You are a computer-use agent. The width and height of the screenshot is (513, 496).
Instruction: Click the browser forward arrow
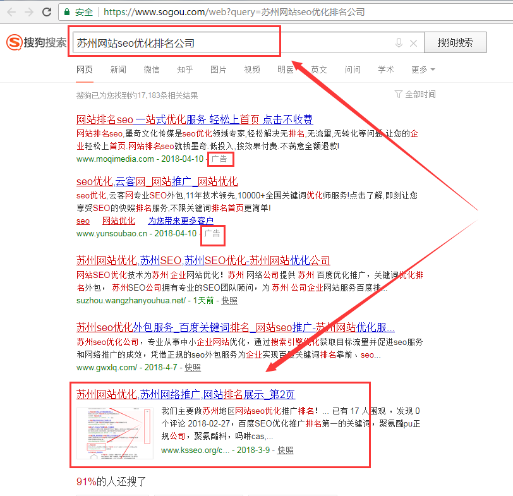point(28,12)
